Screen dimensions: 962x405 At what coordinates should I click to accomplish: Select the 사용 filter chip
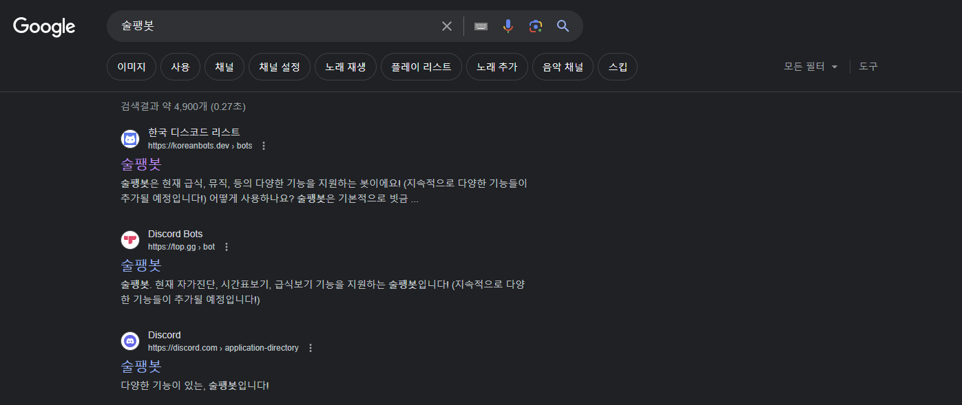coord(180,67)
